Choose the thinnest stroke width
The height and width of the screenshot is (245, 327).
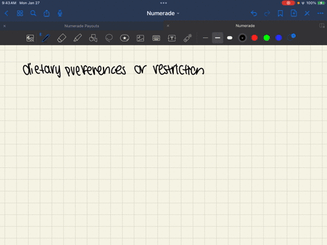[205, 38]
